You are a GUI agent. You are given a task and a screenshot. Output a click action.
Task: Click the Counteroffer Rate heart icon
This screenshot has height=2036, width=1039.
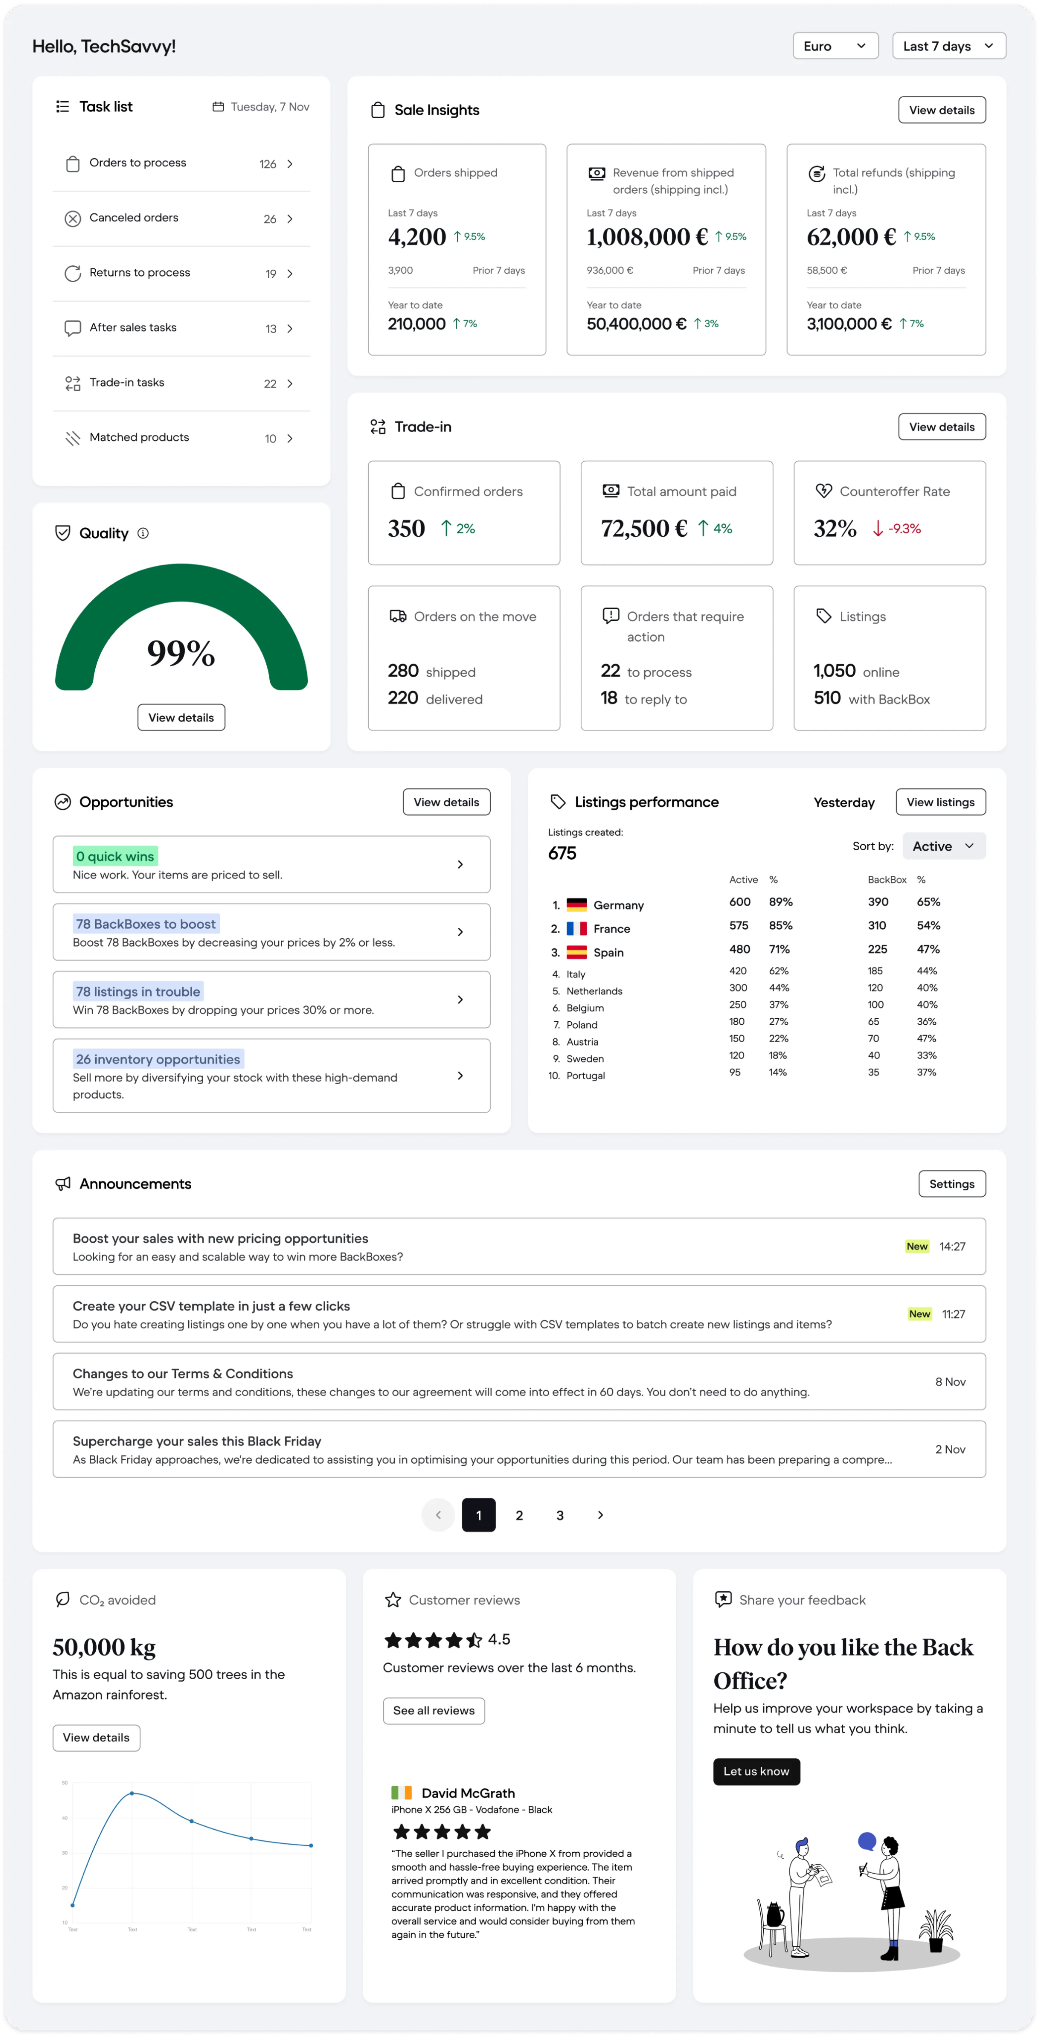pos(824,491)
